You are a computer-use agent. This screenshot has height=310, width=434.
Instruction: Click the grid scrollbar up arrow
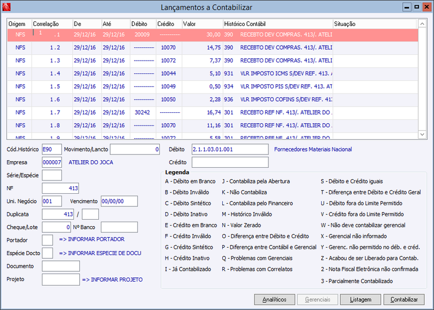[422, 24]
